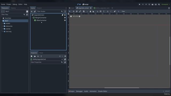Switch to the Node tab
This screenshot has width=171, height=96.
click(41, 53)
